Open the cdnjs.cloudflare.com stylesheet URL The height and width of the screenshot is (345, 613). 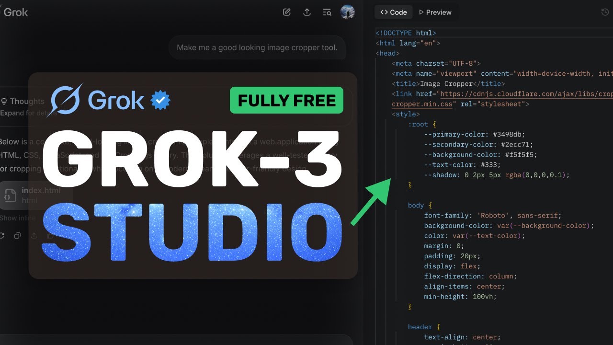[x=526, y=94]
